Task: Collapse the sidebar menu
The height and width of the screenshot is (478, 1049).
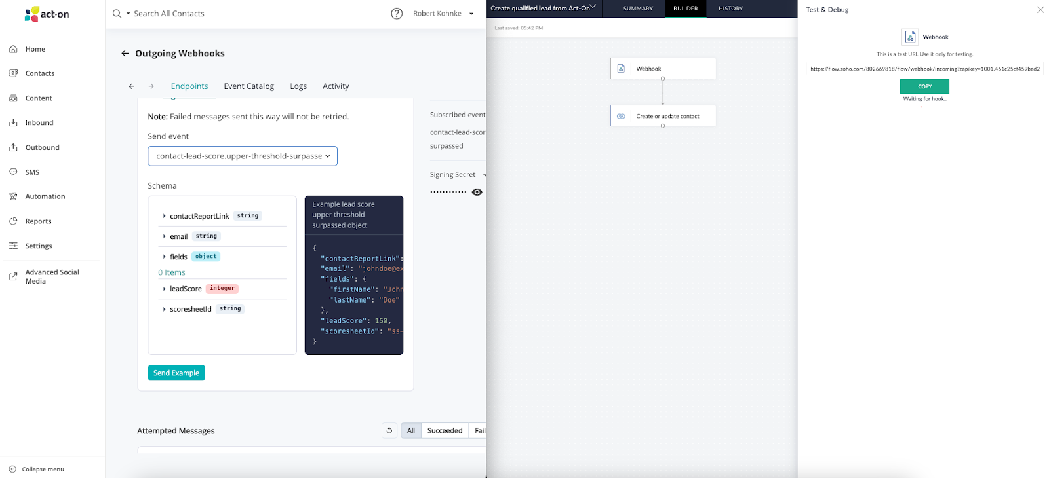Action: click(x=37, y=469)
